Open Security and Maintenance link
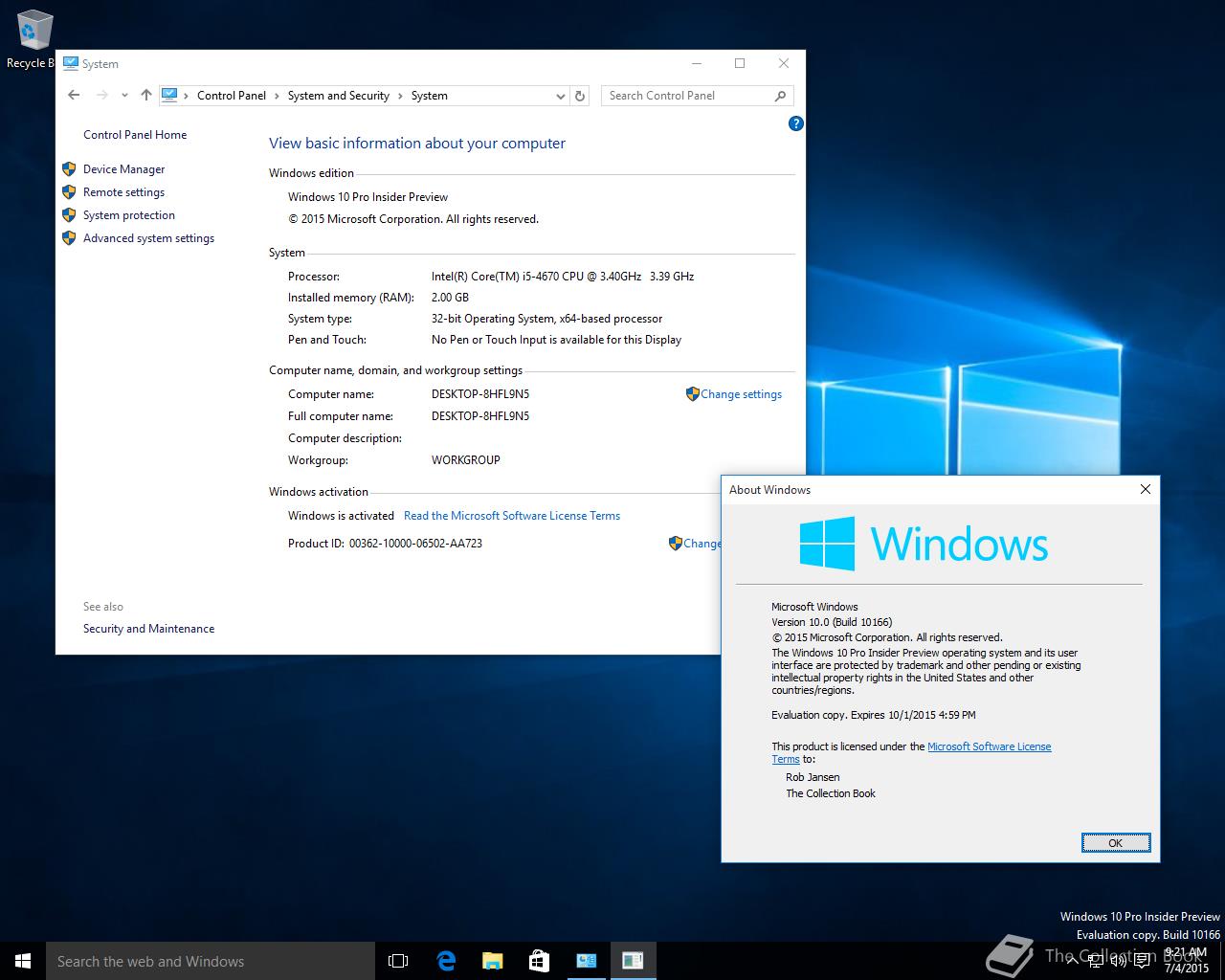 [148, 629]
